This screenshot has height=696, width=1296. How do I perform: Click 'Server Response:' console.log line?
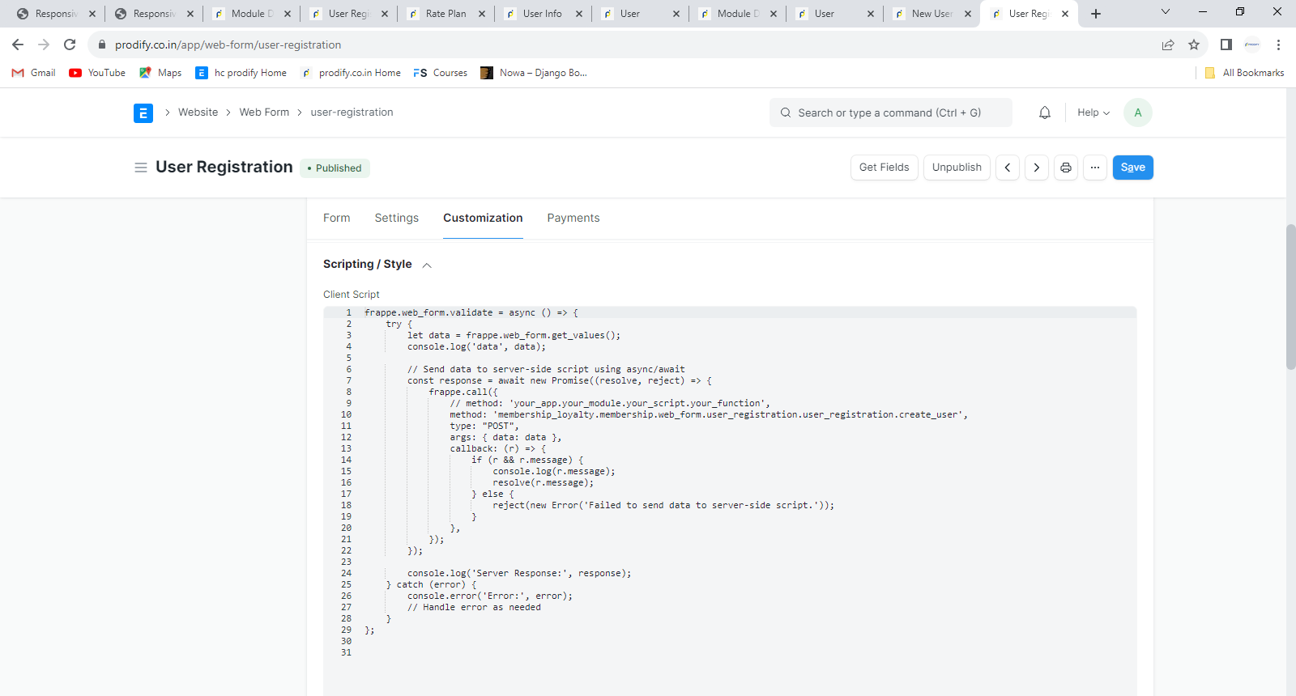pos(519,573)
